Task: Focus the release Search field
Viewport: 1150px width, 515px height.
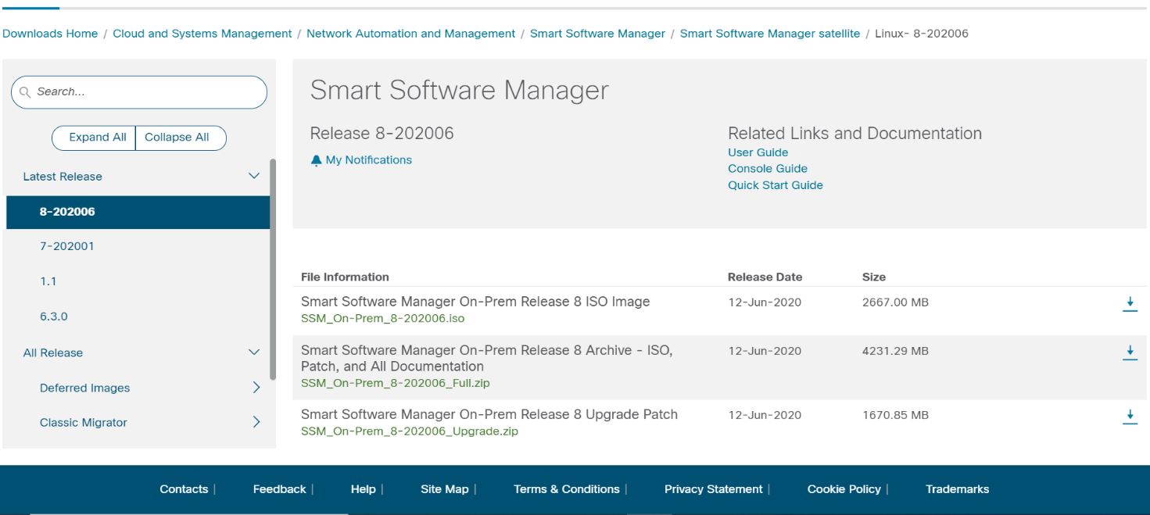Action: (139, 92)
